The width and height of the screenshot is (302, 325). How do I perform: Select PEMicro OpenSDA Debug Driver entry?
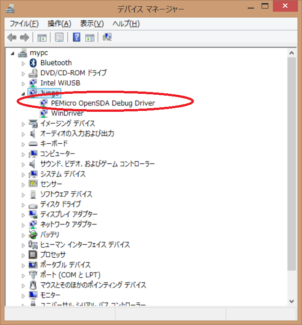click(x=103, y=103)
